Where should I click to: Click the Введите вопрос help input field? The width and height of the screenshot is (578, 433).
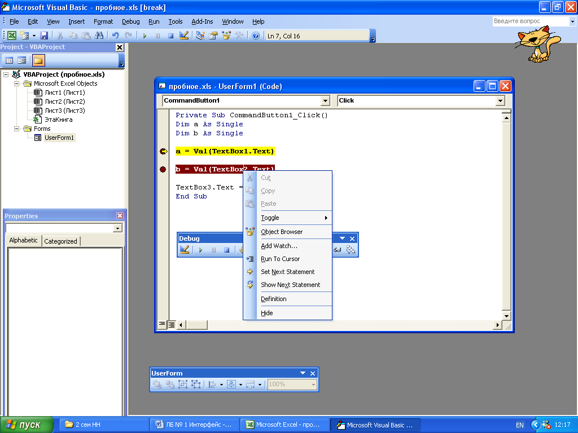(531, 21)
